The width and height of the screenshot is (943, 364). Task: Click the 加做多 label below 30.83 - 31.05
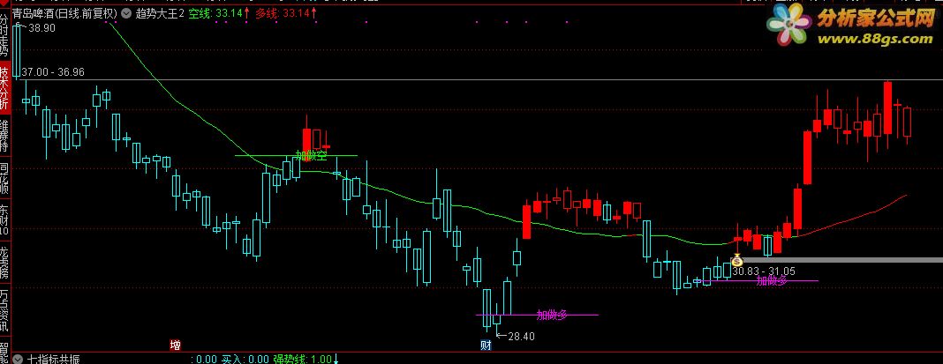point(772,280)
